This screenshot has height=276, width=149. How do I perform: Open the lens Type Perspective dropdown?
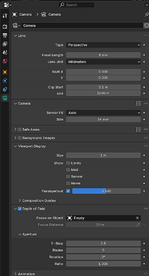pos(103,45)
